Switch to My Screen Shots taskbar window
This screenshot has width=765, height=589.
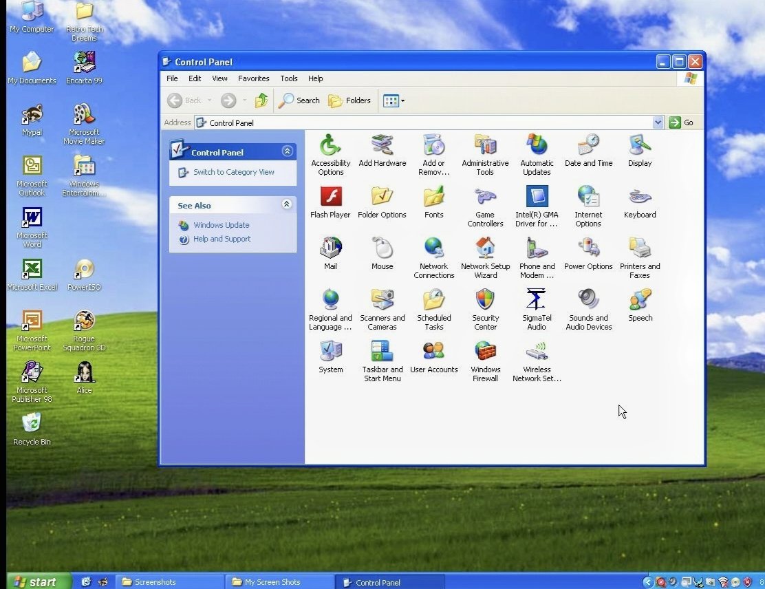coord(279,581)
